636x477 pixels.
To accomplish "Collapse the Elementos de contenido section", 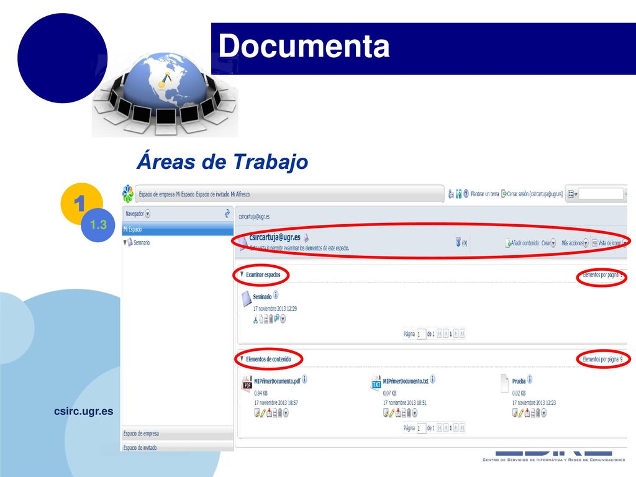I will (242, 359).
